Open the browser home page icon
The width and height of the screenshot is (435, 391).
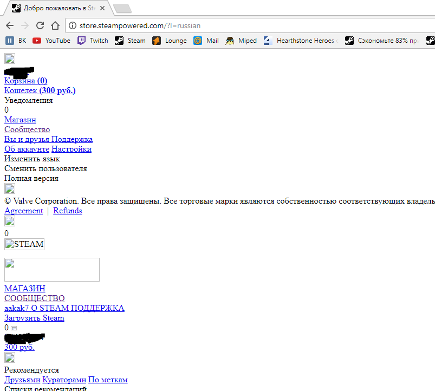55,25
